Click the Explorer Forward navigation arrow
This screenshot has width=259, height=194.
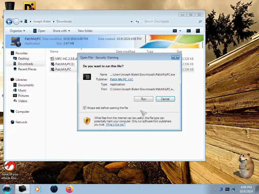(x=16, y=21)
